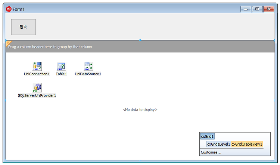Select the cxGrid1TableView1 view node

(x=247, y=144)
